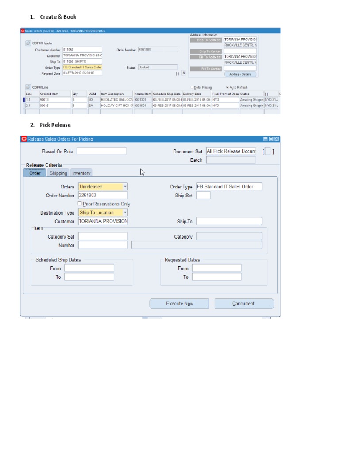Image resolution: width=340 pixels, height=454 pixels.
Task: Enable the Defer Pricing checkbox
Action: tap(192, 87)
